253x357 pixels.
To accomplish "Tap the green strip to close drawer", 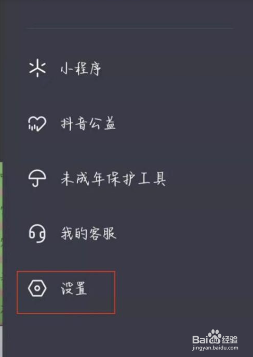I will 1,244.
